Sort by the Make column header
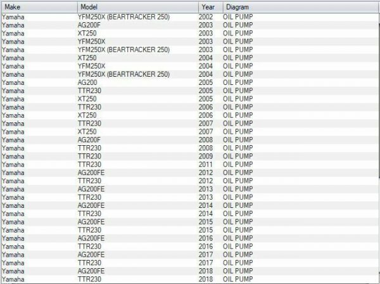380x284 pixels. pos(39,7)
